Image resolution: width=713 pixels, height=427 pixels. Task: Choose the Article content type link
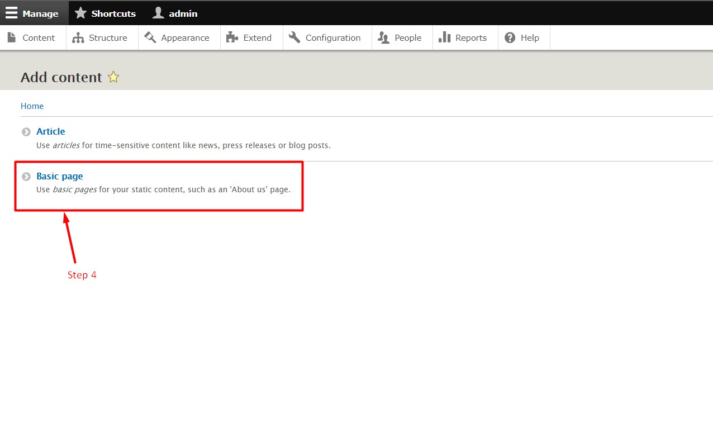pyautogui.click(x=51, y=131)
